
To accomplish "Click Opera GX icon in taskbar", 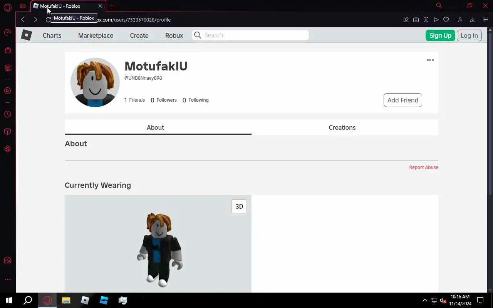I will (47, 300).
